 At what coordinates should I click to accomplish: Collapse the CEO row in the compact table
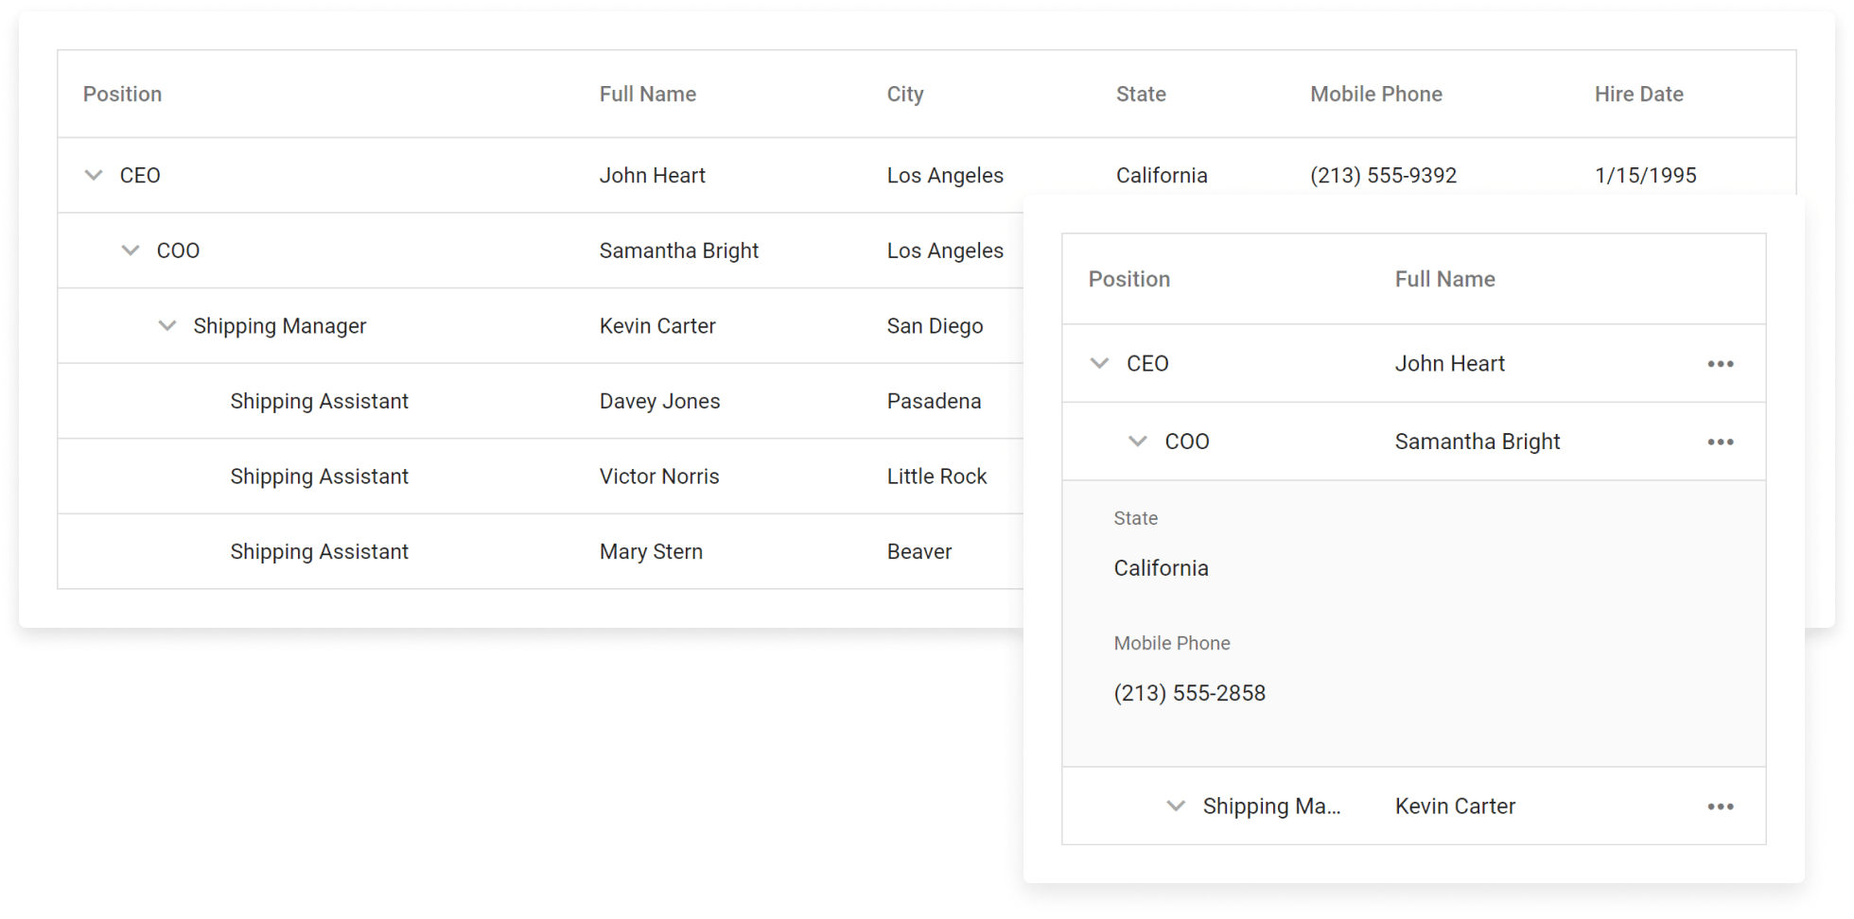[x=1099, y=363]
